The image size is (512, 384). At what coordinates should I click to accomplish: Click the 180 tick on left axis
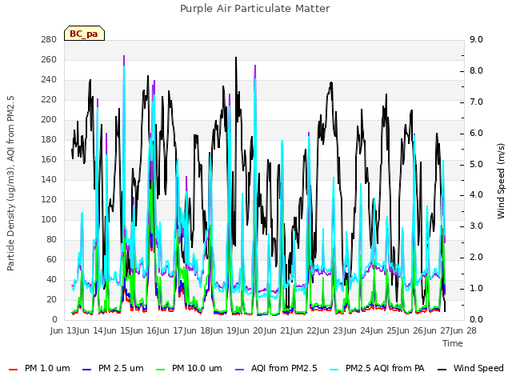click(x=49, y=139)
